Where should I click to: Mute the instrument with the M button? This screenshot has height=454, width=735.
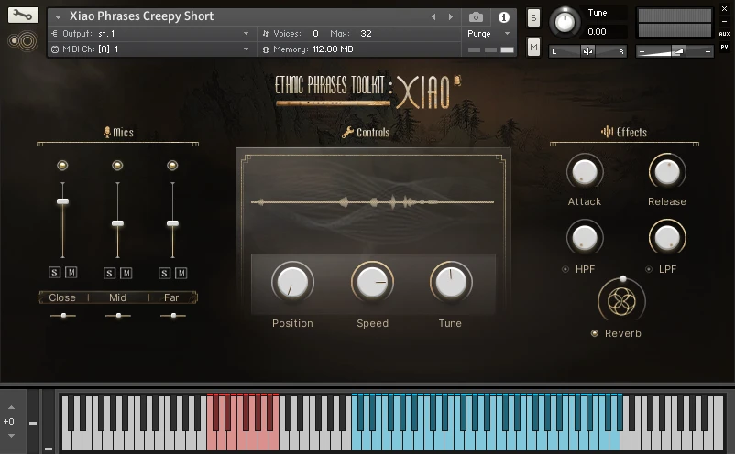(533, 47)
